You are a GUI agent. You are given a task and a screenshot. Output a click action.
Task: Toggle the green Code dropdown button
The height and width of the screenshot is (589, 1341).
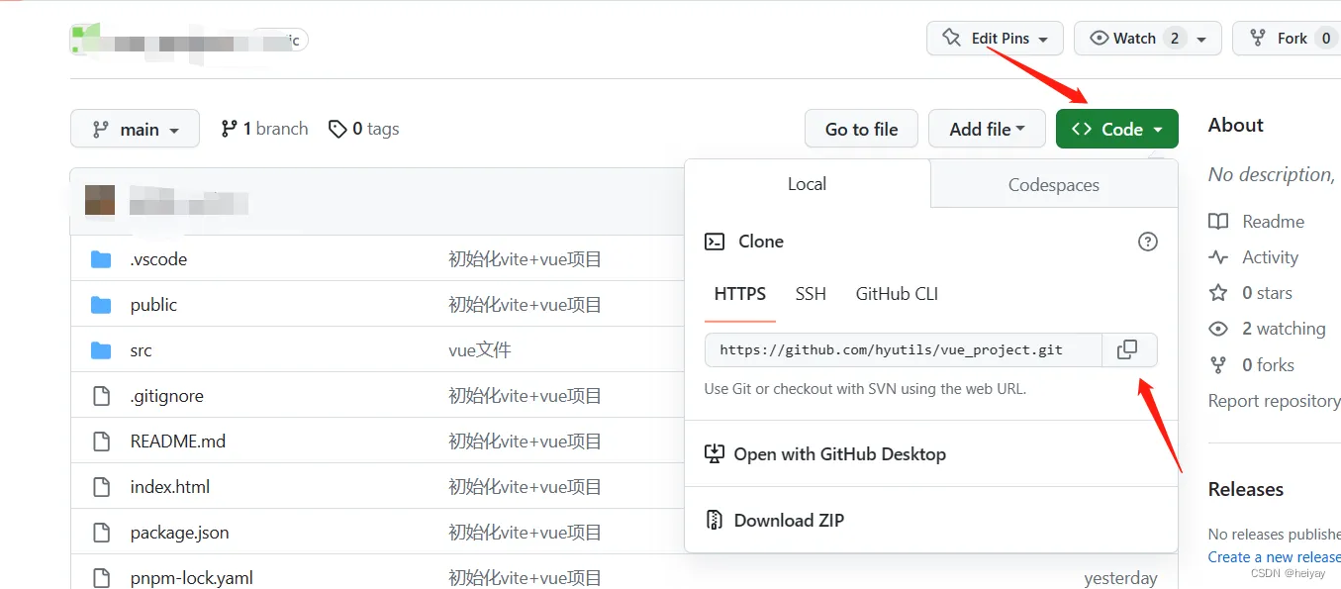coord(1116,129)
